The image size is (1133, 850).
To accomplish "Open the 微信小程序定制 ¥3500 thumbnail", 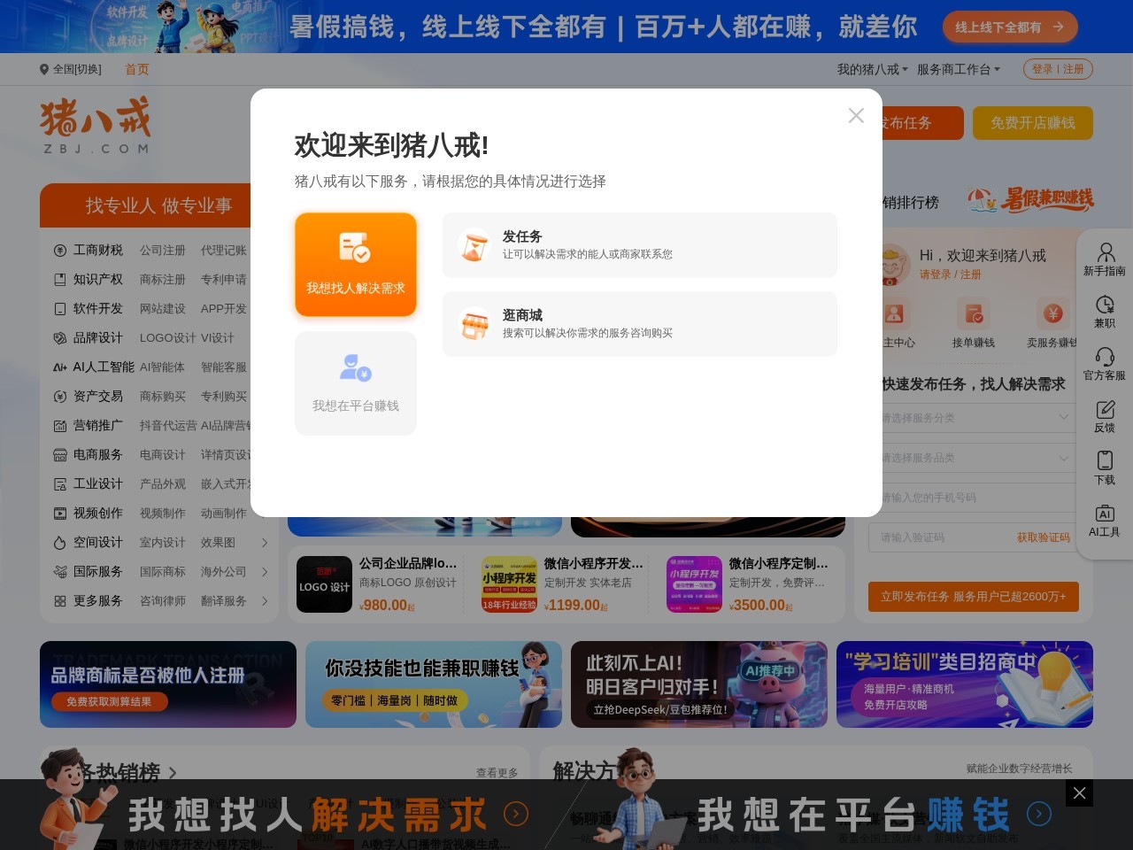I will (694, 584).
